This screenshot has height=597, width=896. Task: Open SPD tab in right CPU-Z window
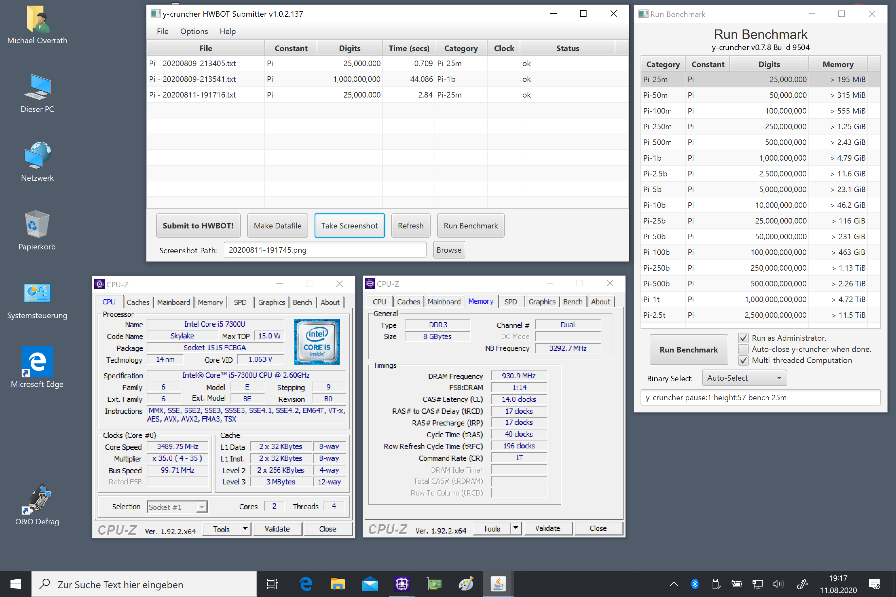[511, 301]
